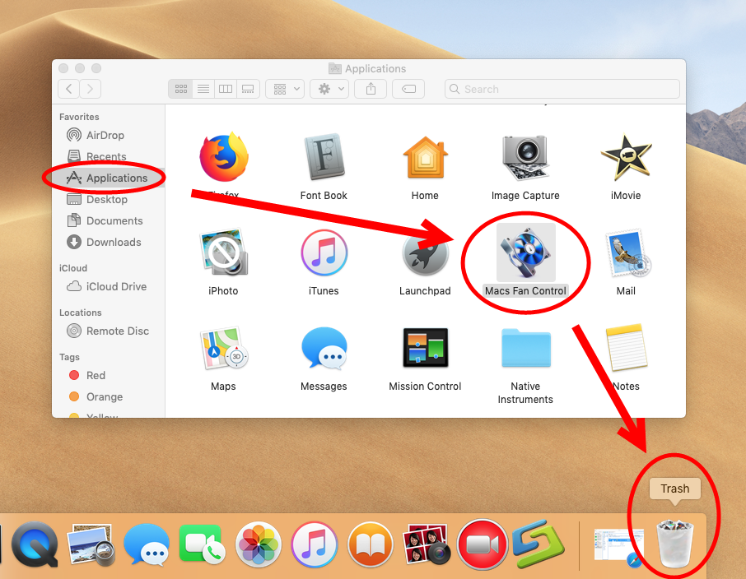Expand the Share options

point(370,89)
